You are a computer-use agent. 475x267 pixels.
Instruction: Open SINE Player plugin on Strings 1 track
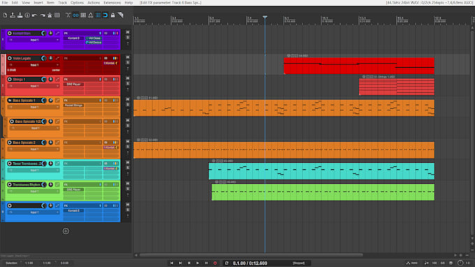[73, 85]
